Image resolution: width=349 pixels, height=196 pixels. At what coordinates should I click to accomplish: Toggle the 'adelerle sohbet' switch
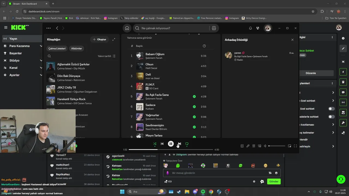click(x=331, y=117)
